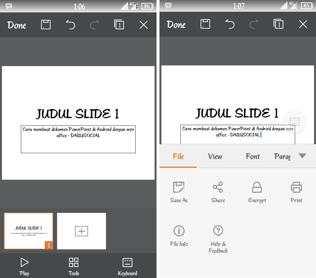Start the slideshow with Play
This screenshot has width=316, height=278.
click(x=24, y=267)
